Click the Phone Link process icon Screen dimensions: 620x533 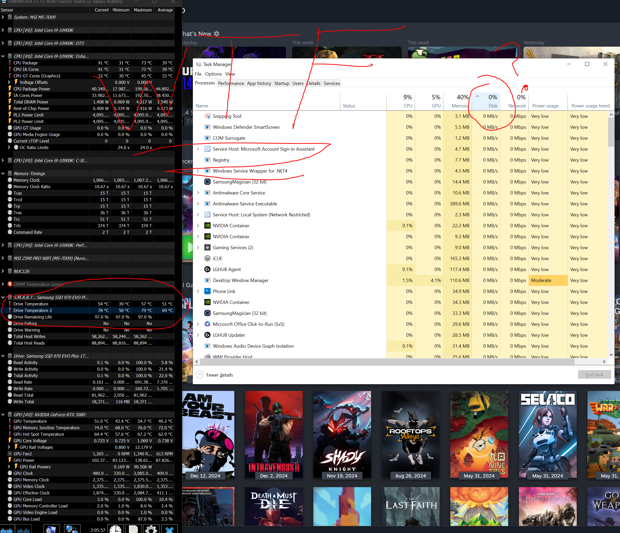click(x=207, y=291)
